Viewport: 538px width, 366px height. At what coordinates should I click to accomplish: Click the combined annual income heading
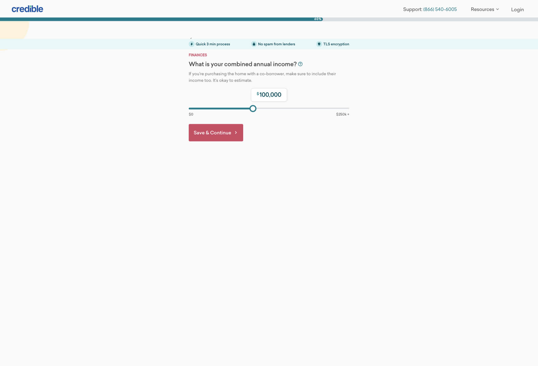tap(243, 64)
